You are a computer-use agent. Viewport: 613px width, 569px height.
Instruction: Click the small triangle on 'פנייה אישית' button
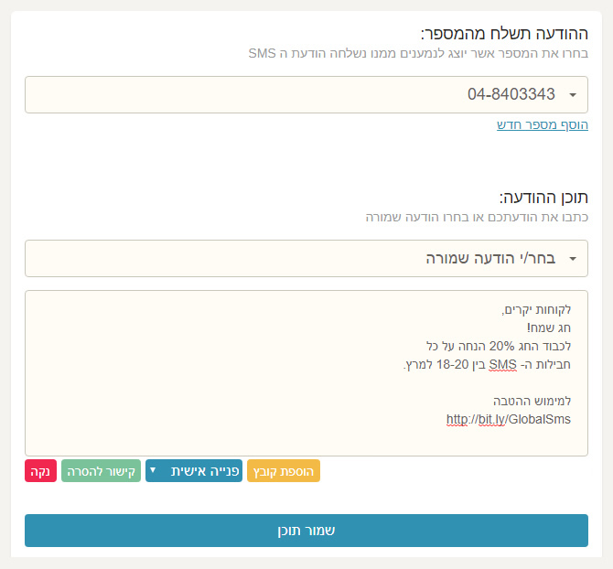point(153,470)
